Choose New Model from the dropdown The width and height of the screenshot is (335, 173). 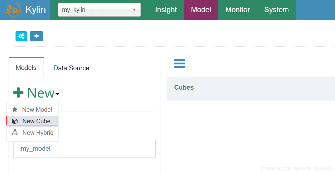coord(33,110)
